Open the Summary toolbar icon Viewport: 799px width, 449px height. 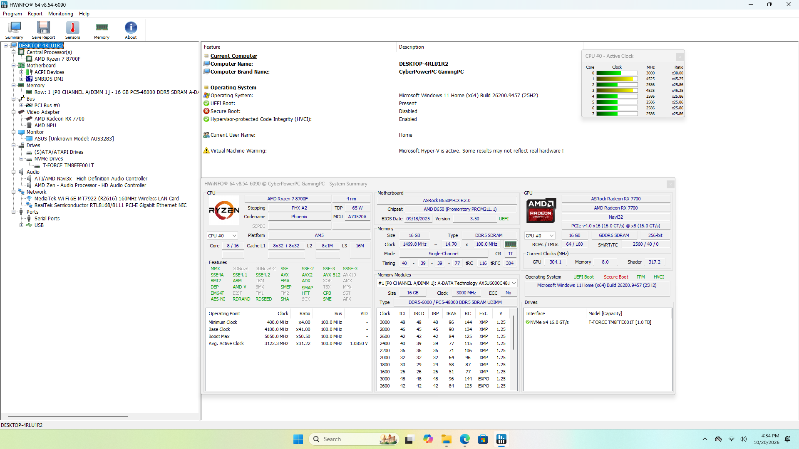15,30
